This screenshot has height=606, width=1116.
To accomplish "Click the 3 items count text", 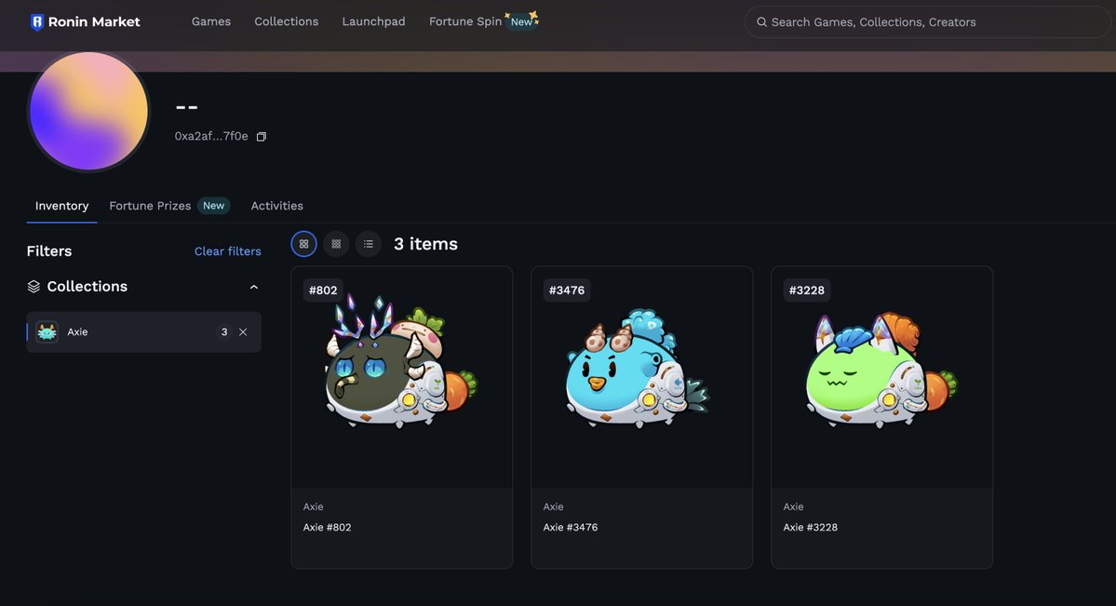I will [425, 244].
